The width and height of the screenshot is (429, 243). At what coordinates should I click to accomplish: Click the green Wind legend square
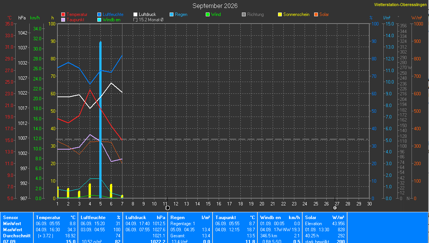coord(208,14)
